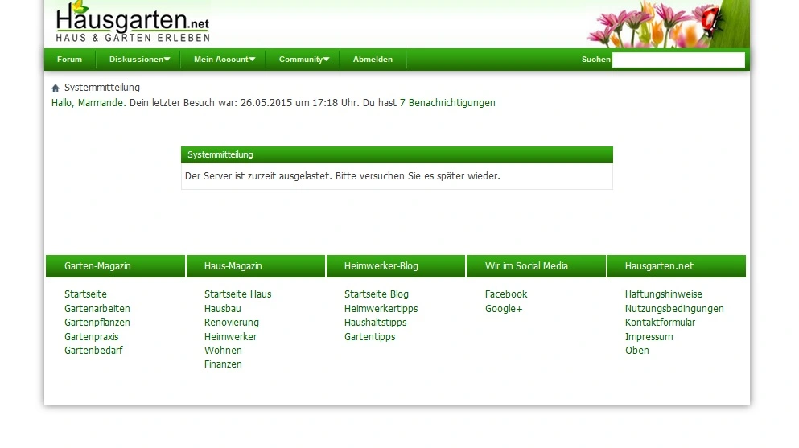Screen dimensions: 799x448
Task: Open the Forum menu item
Action: (70, 60)
